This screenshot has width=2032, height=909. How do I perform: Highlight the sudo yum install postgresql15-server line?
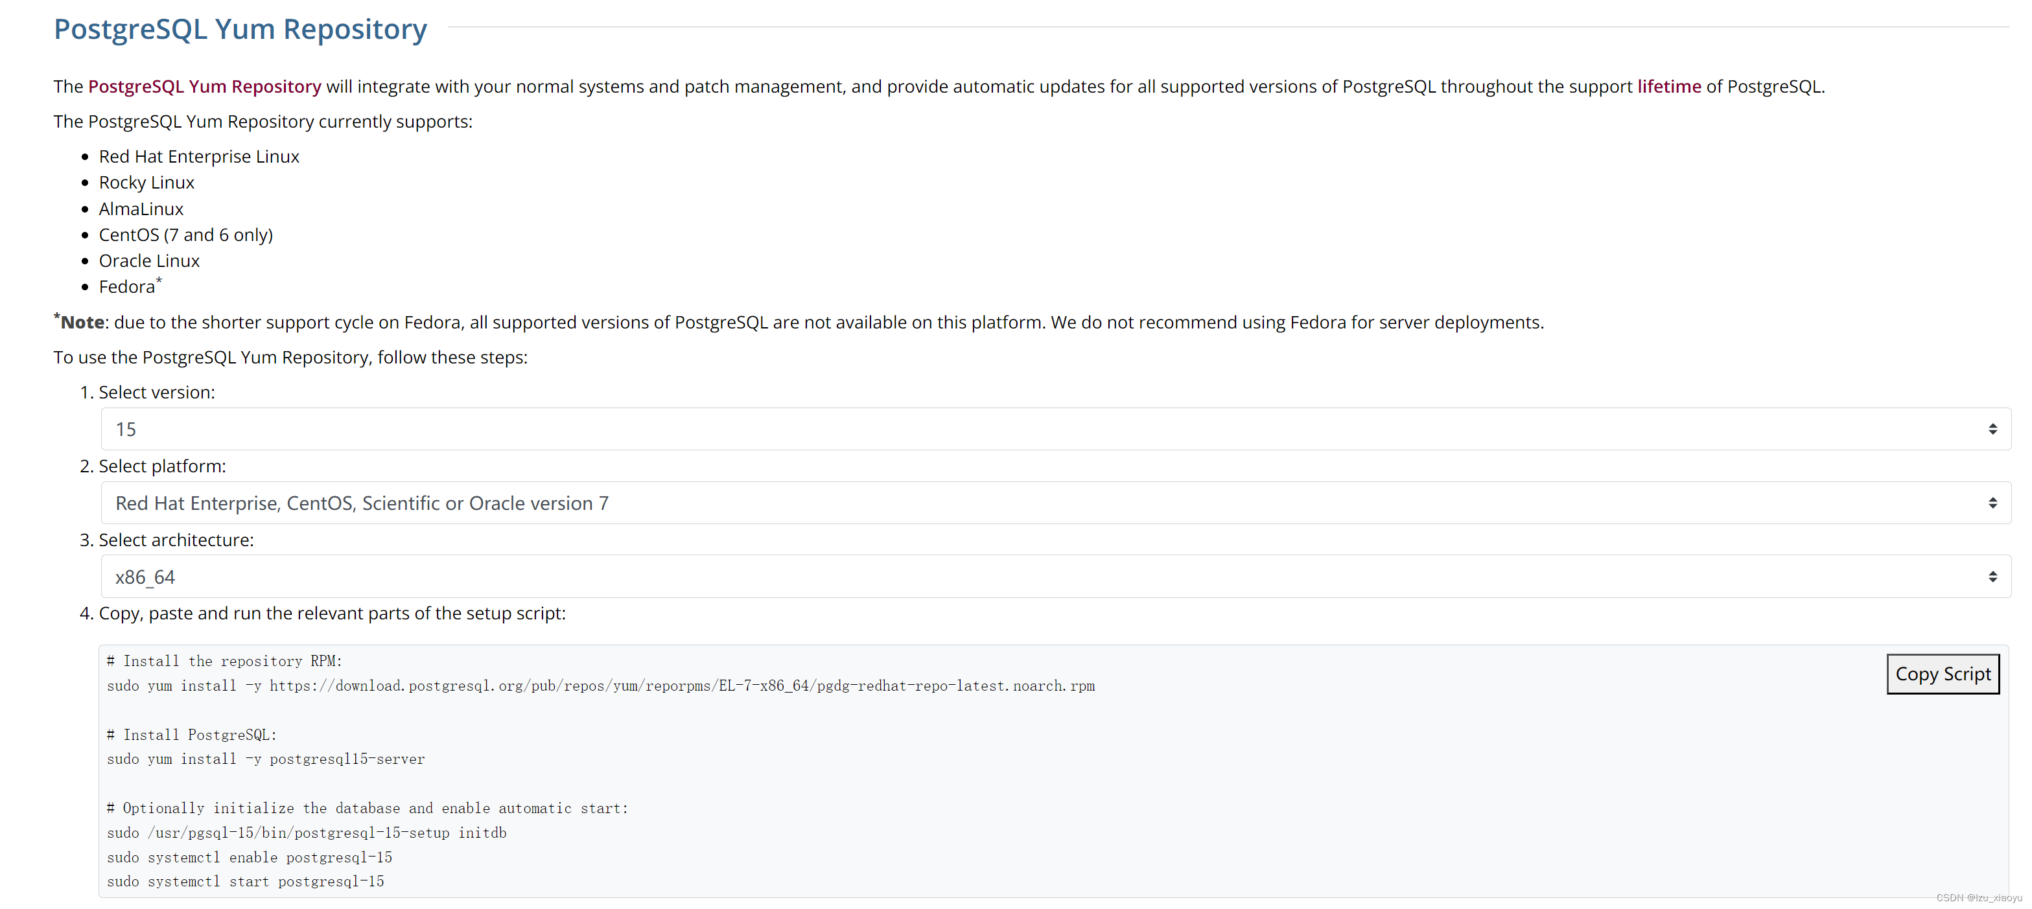[265, 759]
